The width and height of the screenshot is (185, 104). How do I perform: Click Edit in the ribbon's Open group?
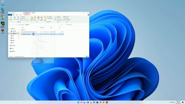(59, 18)
